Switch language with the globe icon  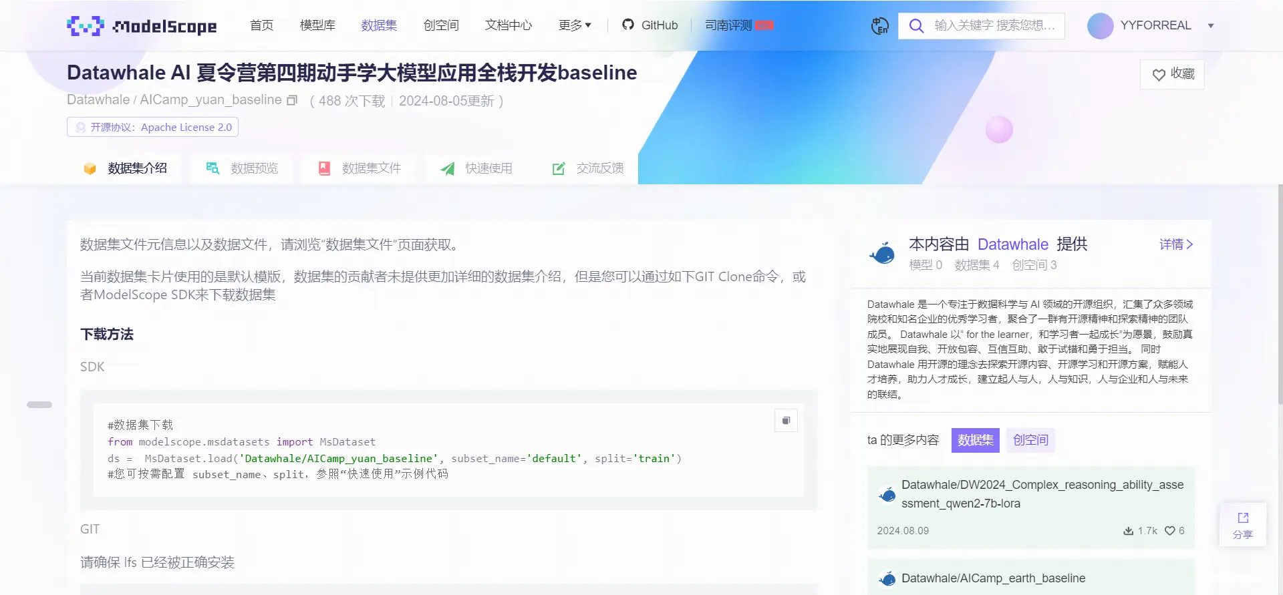[x=879, y=26]
